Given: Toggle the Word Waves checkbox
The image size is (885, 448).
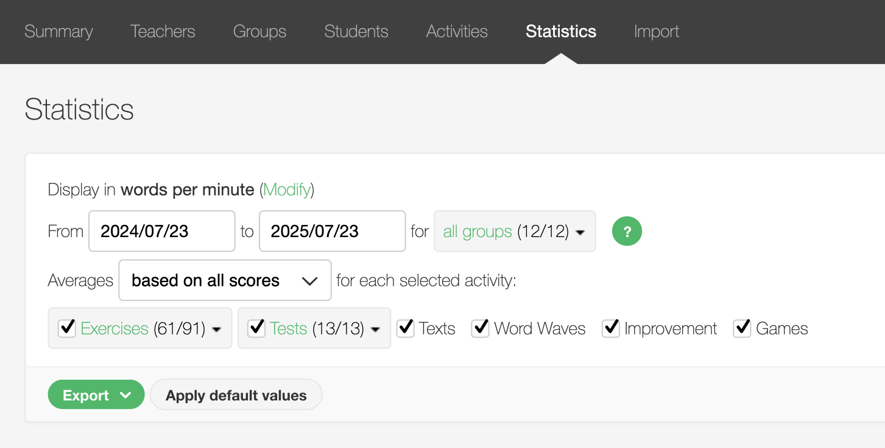Looking at the screenshot, I should pyautogui.click(x=481, y=328).
